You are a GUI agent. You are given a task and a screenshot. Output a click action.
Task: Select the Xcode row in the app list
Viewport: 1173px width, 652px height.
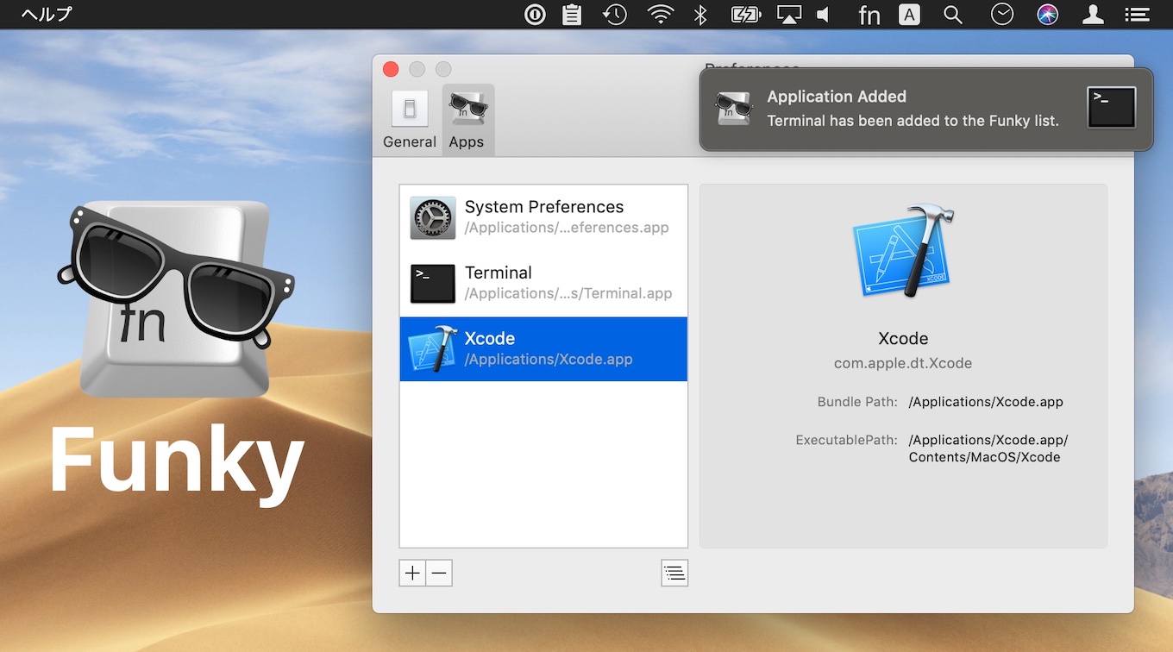543,348
